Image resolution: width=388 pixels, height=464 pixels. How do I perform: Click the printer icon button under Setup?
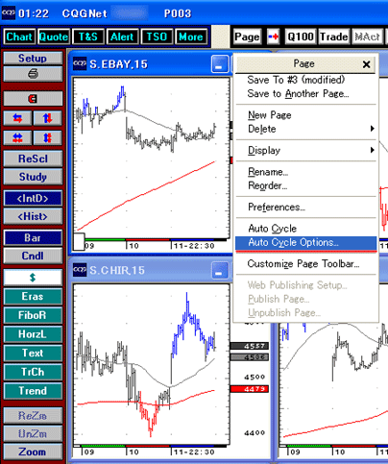[x=33, y=74]
